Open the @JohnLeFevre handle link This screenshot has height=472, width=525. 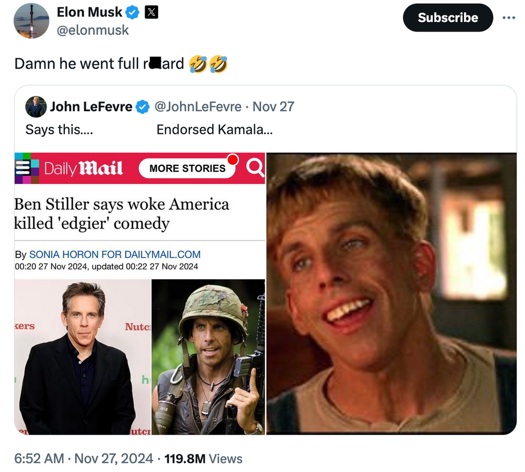click(x=198, y=107)
